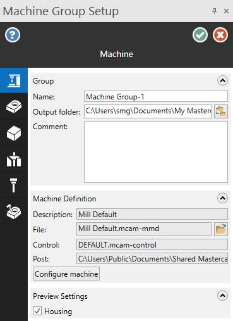Click inside the Comment text box

156,152
